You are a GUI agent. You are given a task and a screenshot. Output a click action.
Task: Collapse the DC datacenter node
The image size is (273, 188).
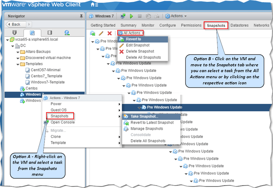point(13,46)
